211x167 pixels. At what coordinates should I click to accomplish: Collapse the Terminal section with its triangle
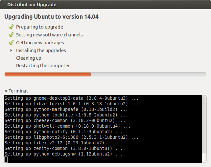6,91
